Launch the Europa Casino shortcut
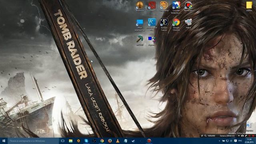The image size is (256, 144). [x=164, y=25]
